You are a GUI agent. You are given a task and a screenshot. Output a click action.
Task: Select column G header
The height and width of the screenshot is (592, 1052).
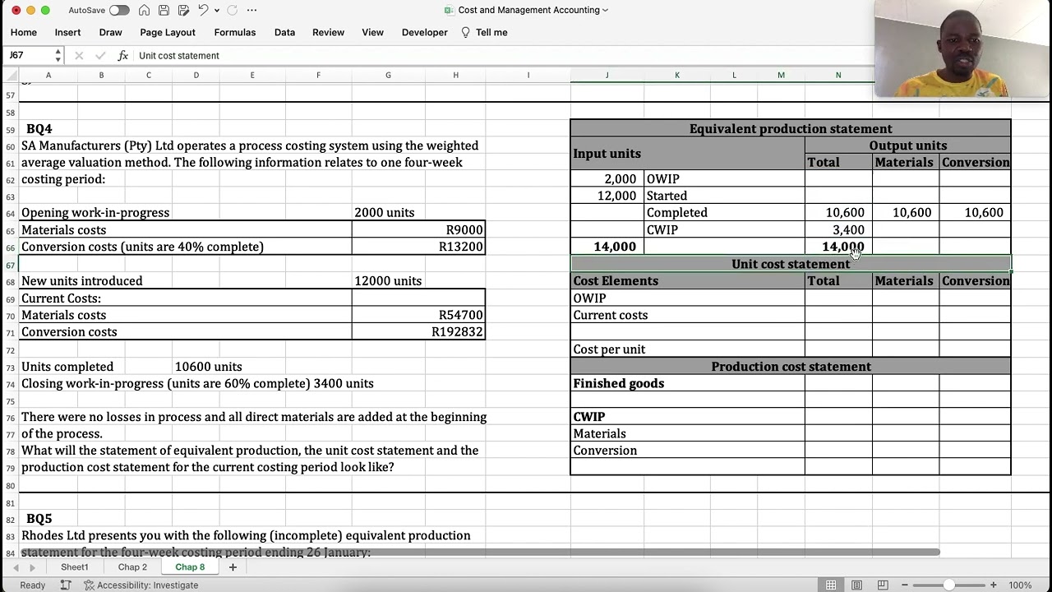(388, 75)
